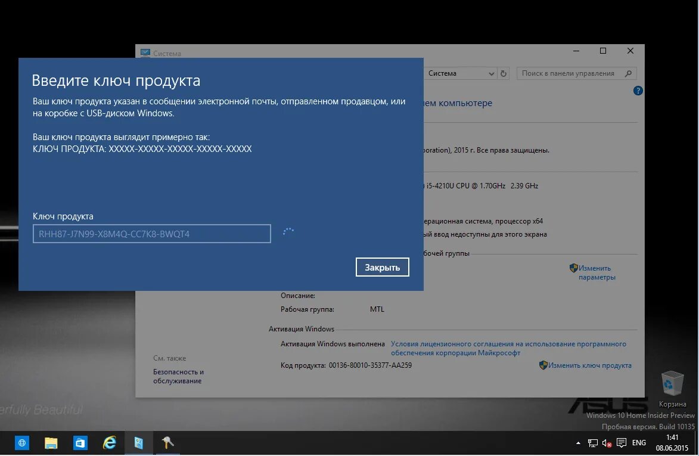The height and width of the screenshot is (456, 699).
Task: Click the network icon in the system tray
Action: 592,443
